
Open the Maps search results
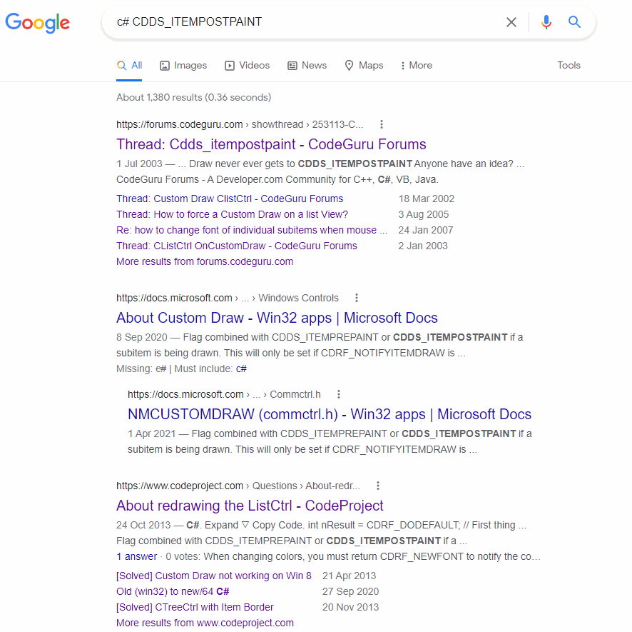point(363,65)
